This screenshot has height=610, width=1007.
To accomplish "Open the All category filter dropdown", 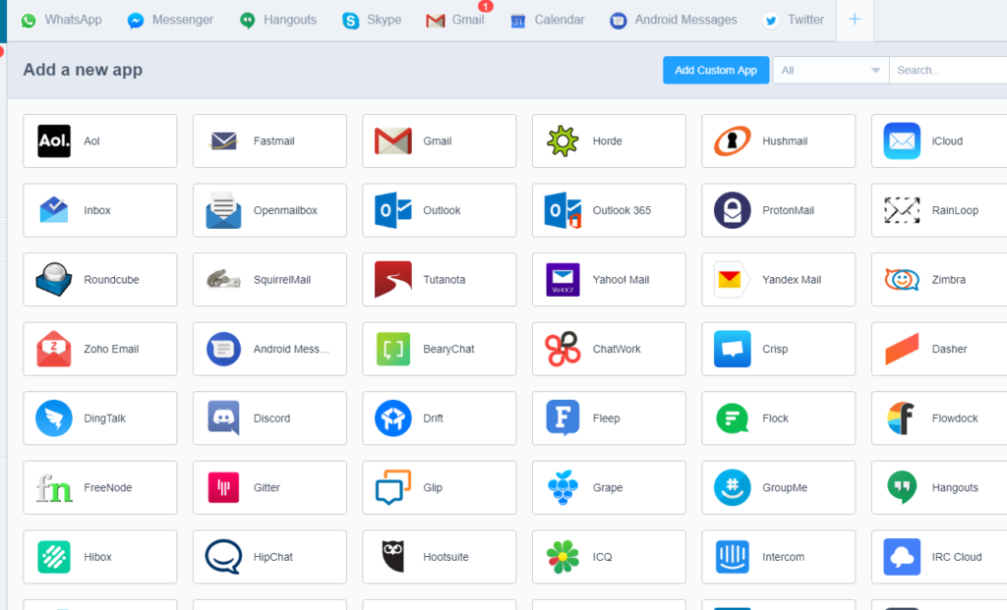I will [x=831, y=71].
